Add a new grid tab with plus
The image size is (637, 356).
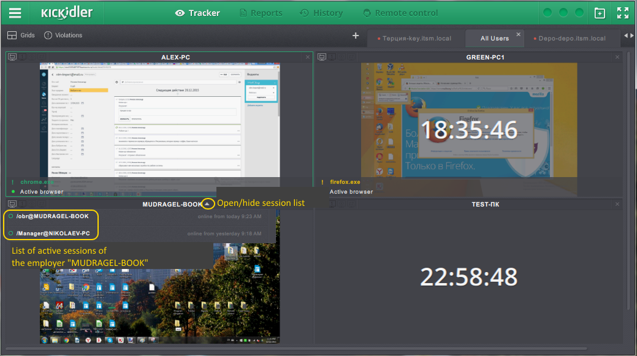click(x=356, y=36)
